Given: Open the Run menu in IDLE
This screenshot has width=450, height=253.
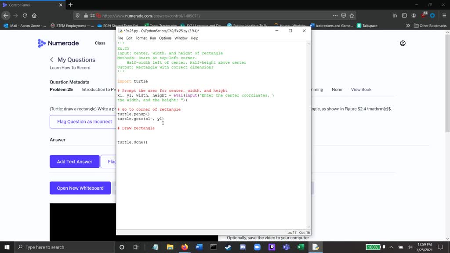Looking at the screenshot, I should click(x=152, y=38).
